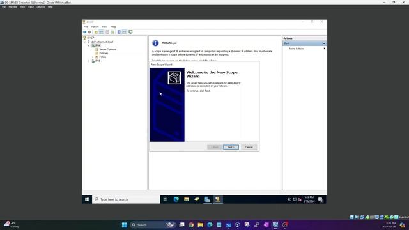Launch Microsoft Edge from VM taskbar

pyautogui.click(x=176, y=199)
